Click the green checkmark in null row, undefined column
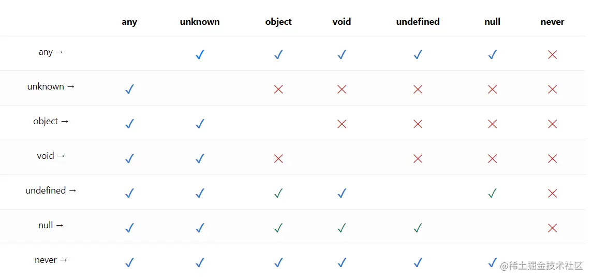592x280 pixels. coord(418,228)
